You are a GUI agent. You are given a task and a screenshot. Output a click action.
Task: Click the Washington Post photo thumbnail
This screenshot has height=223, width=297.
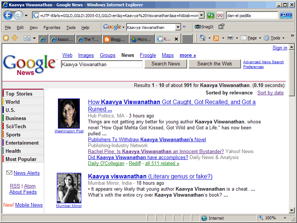(x=69, y=114)
